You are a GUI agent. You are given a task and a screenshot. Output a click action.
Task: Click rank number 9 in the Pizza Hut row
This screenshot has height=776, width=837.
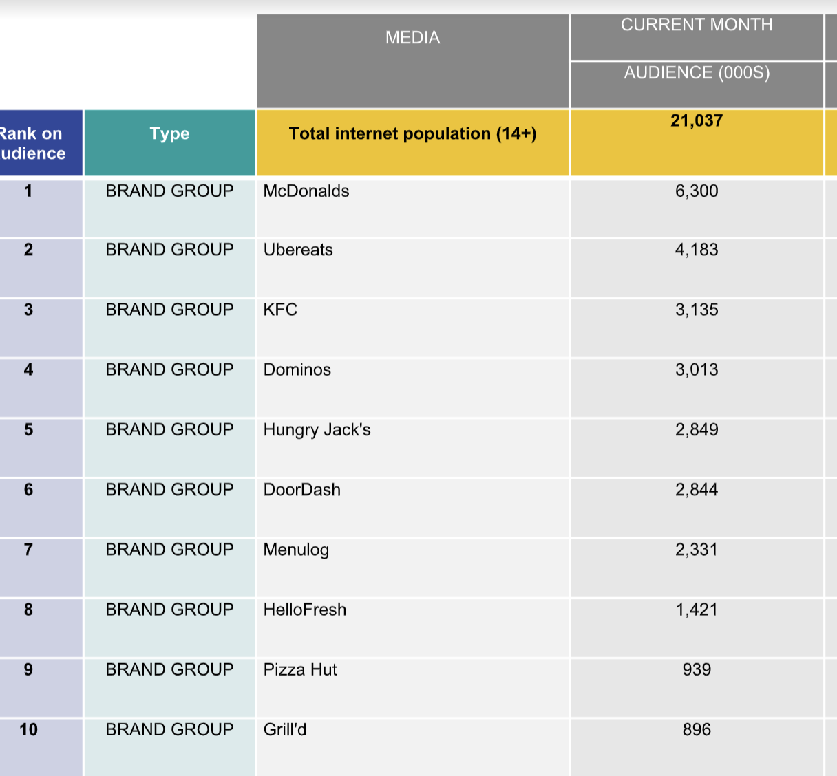(28, 669)
